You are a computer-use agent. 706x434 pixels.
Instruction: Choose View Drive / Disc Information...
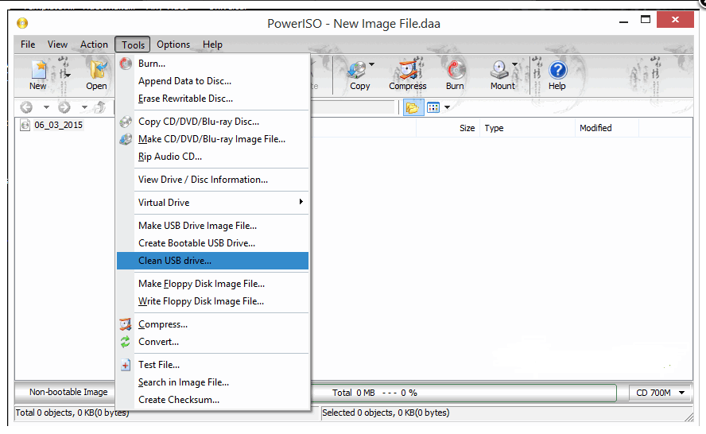pyautogui.click(x=212, y=180)
